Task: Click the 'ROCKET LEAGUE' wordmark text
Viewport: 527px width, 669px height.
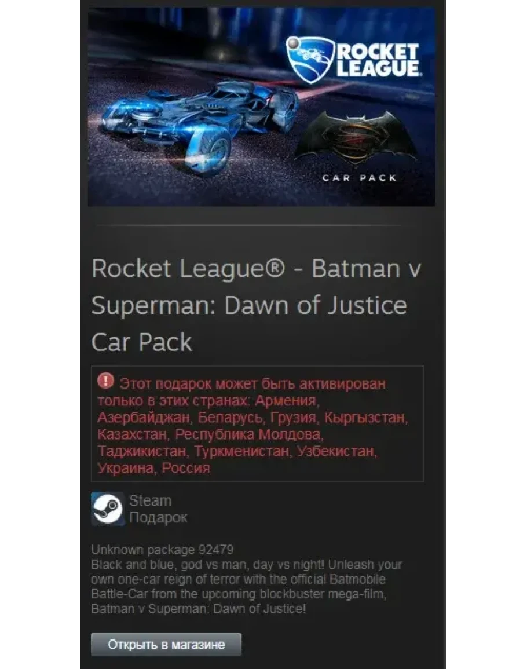Action: point(378,60)
